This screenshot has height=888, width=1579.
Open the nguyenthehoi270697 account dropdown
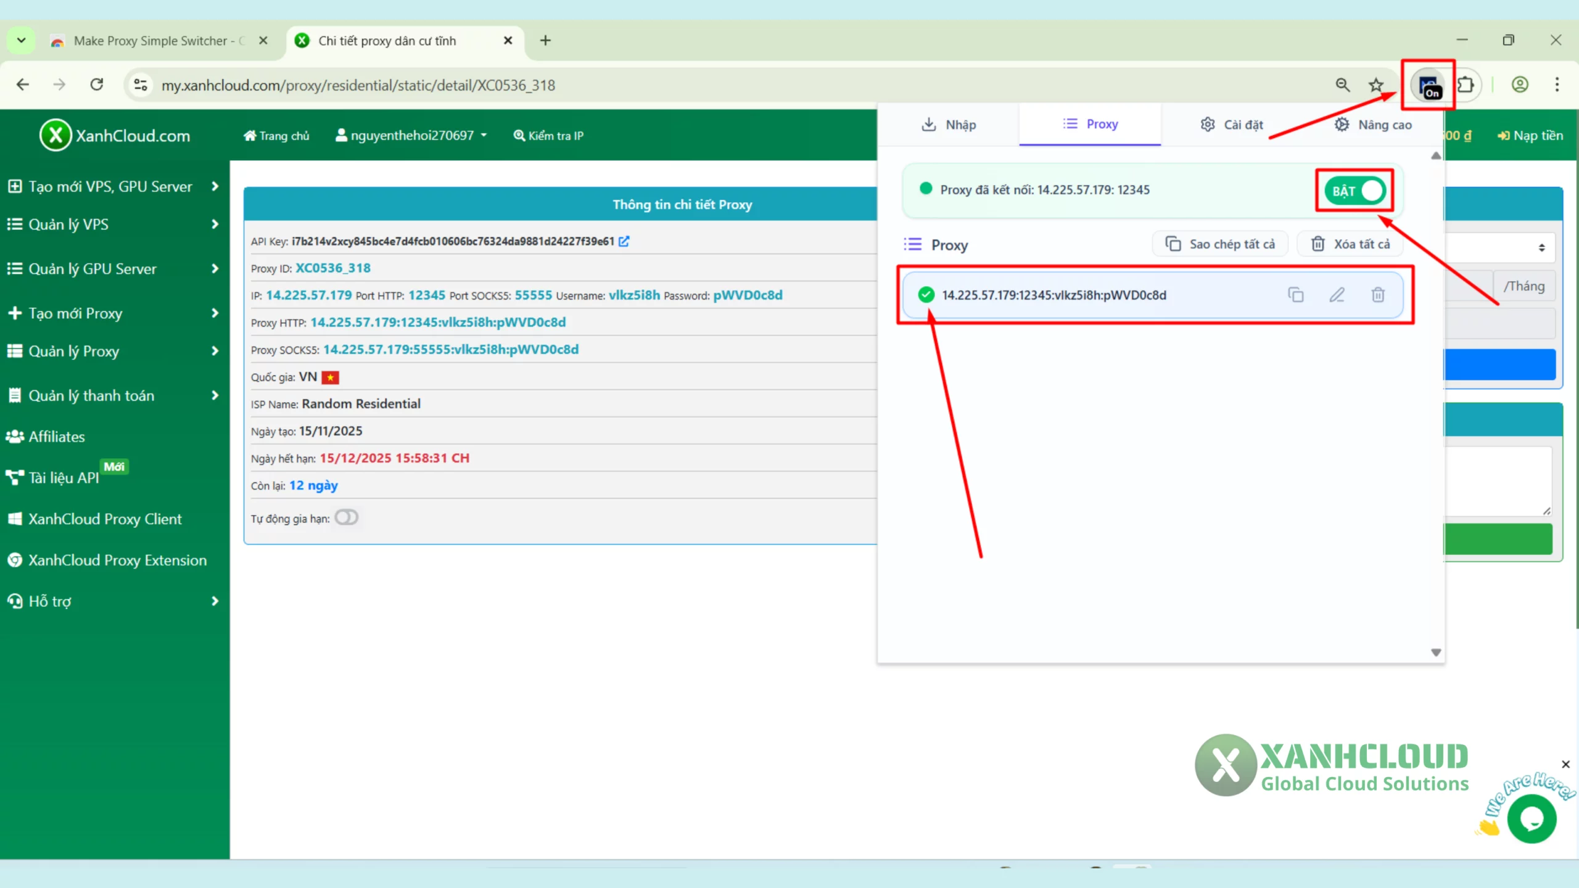point(411,135)
